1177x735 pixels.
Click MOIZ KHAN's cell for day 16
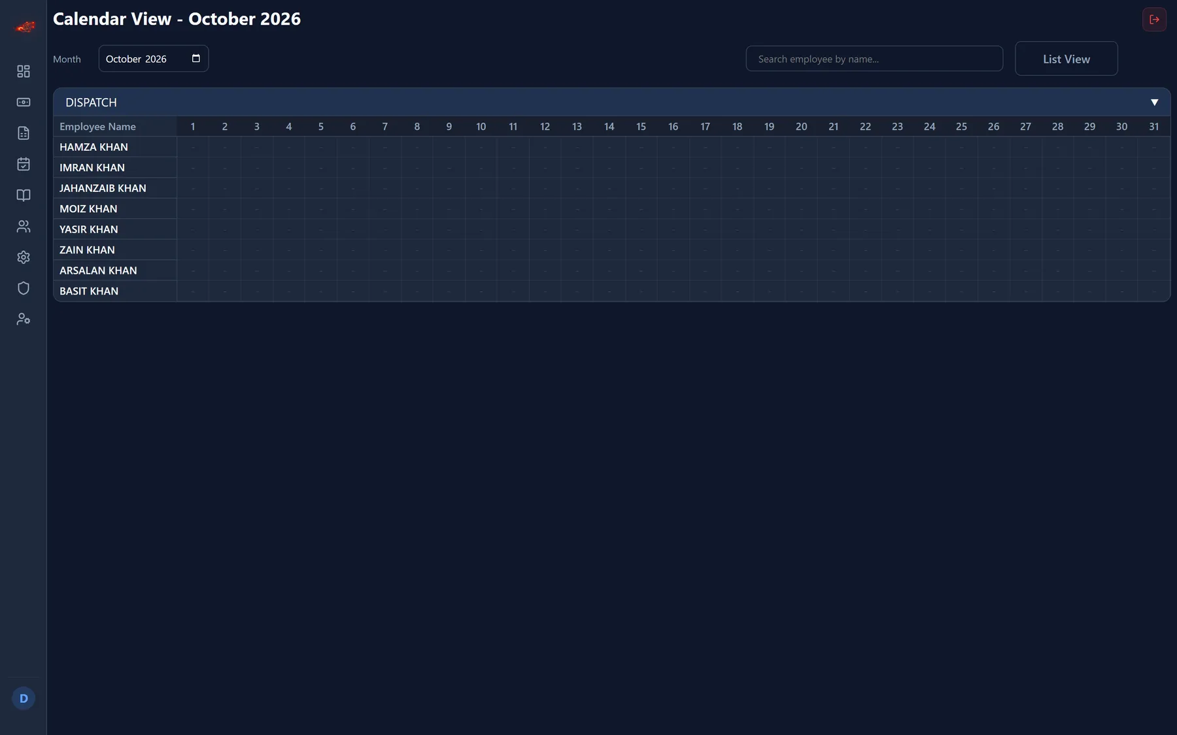(x=674, y=209)
